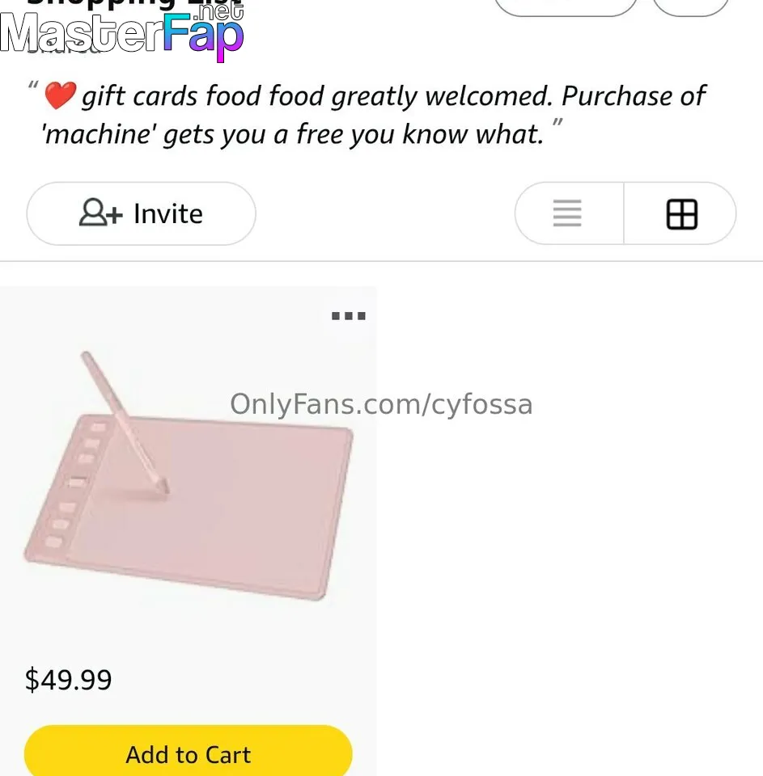Screen dimensions: 763x776
Task: Click the person-plus Invite icon
Action: pyautogui.click(x=100, y=213)
